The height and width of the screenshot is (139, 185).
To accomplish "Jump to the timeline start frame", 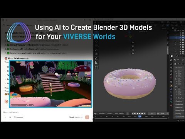I will [x=133, y=114].
